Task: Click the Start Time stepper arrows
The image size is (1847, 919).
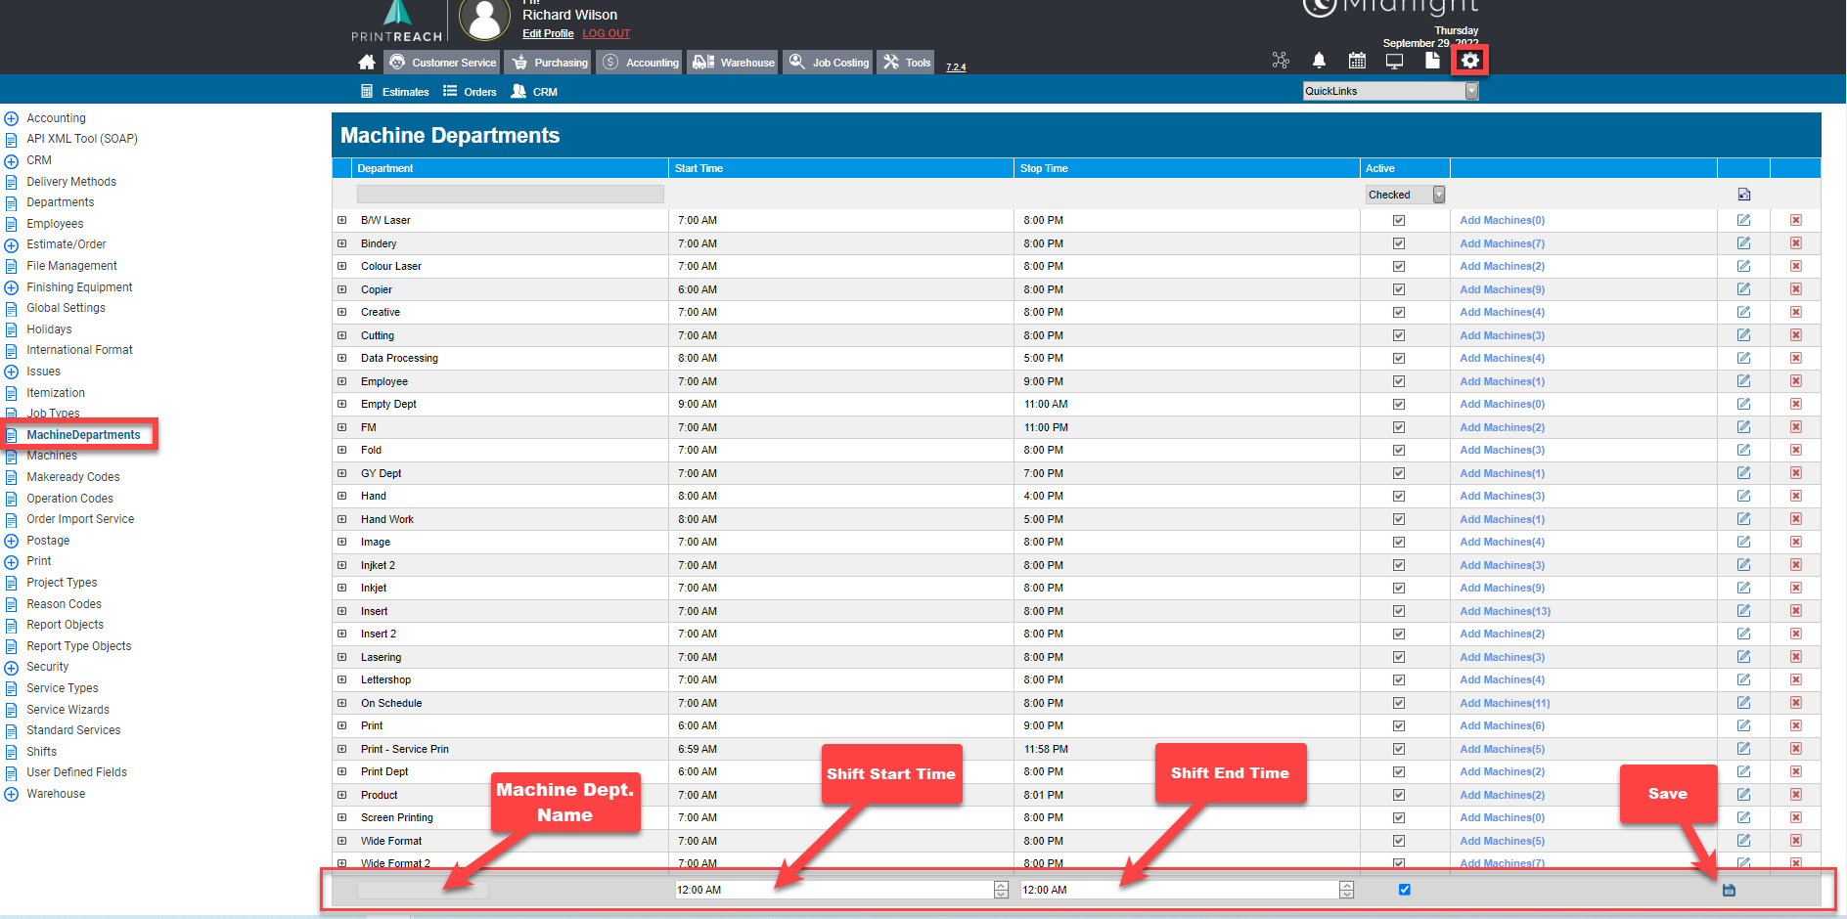Action: click(1001, 890)
